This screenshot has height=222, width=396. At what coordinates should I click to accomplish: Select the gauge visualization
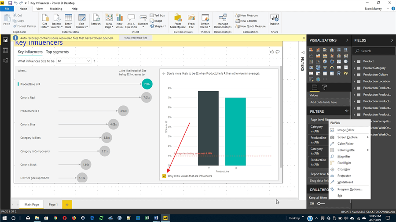[332, 68]
